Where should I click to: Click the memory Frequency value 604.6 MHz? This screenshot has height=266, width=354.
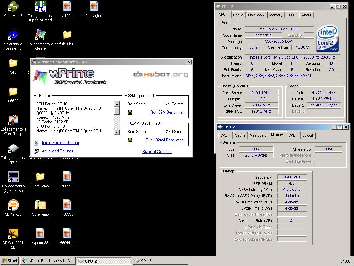[x=292, y=177]
